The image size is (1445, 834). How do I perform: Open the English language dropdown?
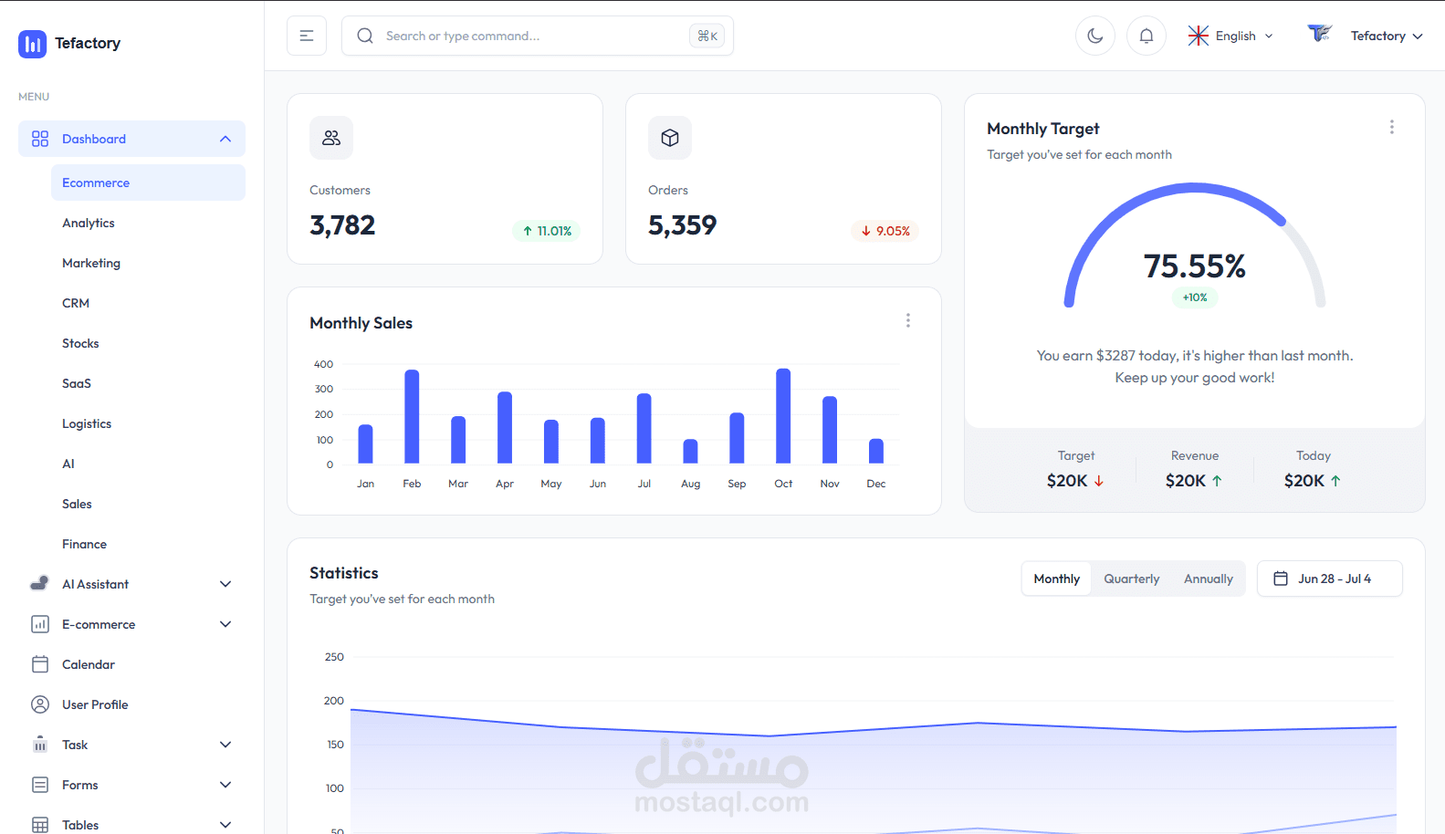point(1230,36)
